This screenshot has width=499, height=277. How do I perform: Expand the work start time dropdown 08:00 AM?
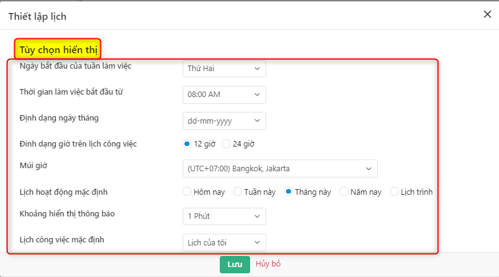click(224, 95)
